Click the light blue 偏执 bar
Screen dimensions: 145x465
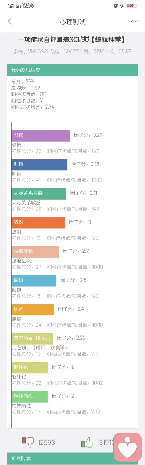tap(34, 281)
